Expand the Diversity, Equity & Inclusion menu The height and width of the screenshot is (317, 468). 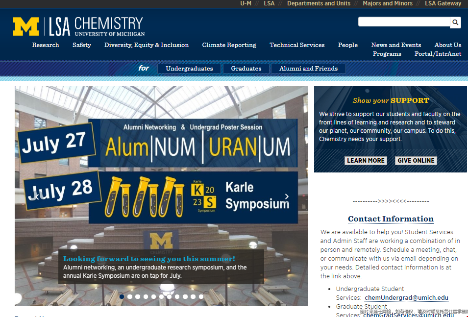click(147, 45)
